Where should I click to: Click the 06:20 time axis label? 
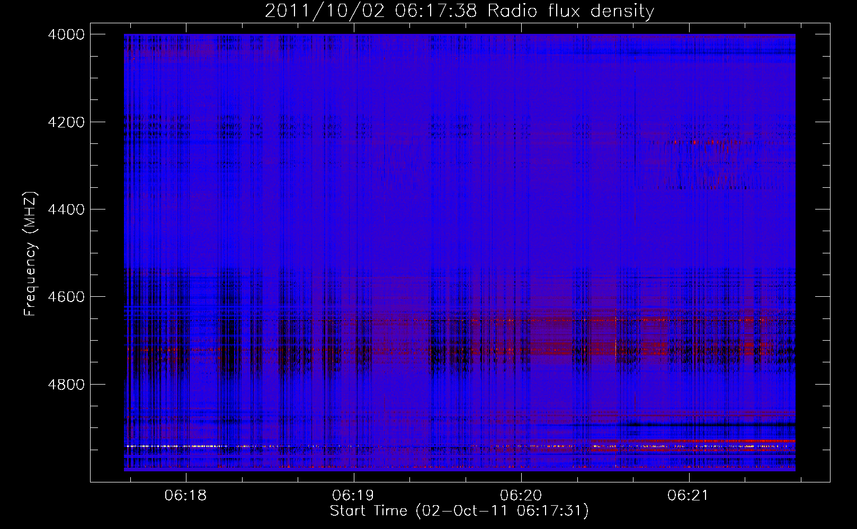click(521, 496)
